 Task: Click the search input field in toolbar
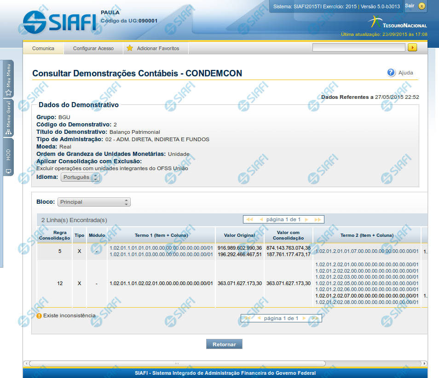pos(358,47)
